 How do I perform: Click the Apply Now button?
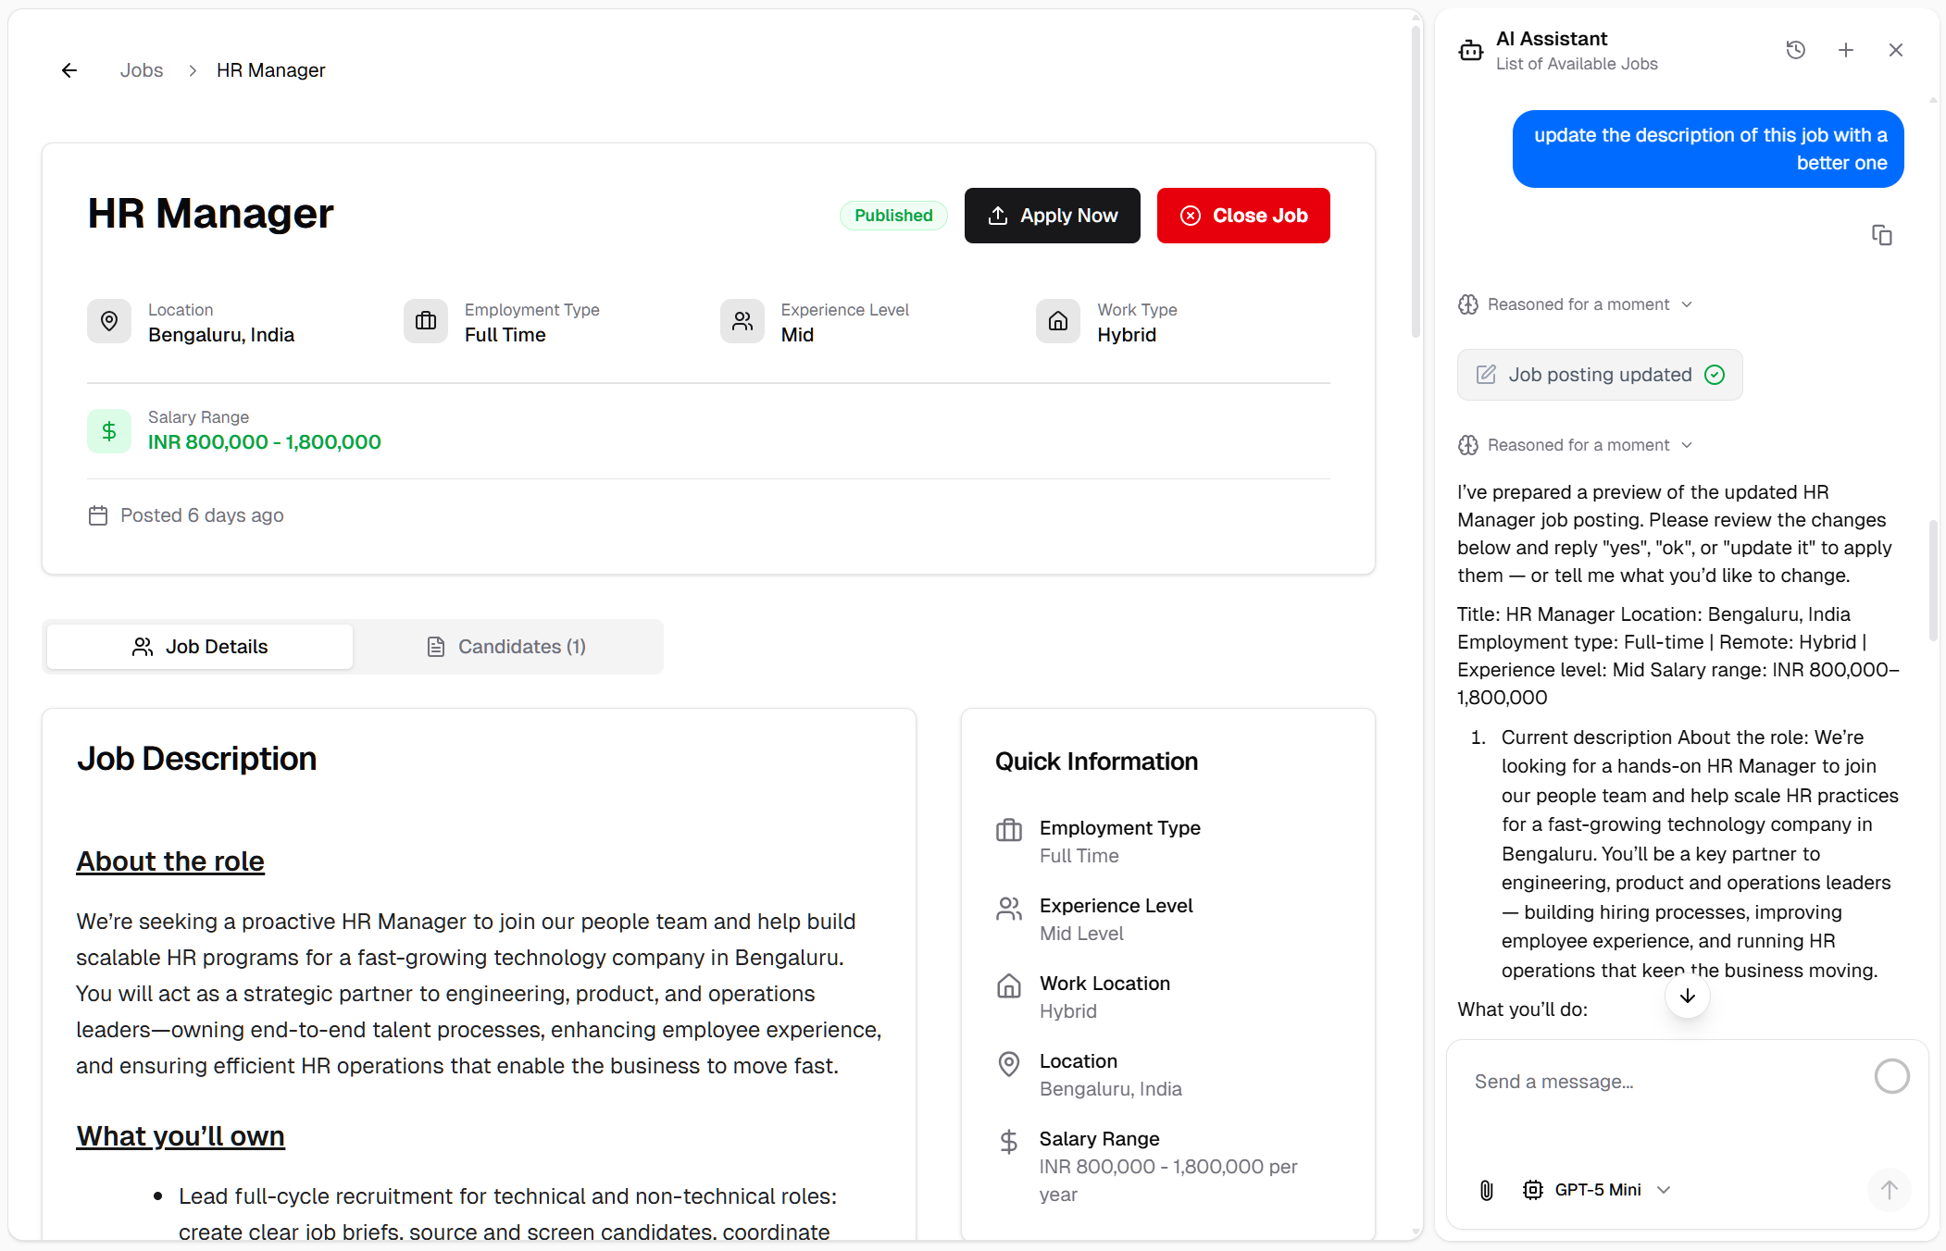[1052, 216]
